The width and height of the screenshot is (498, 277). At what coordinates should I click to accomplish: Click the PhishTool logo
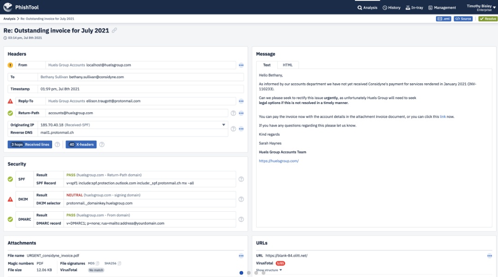point(21,7)
